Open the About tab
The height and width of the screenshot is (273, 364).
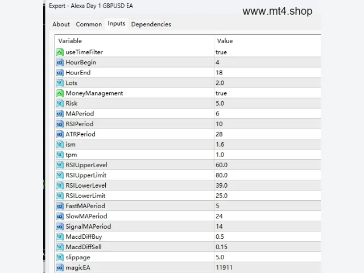pyautogui.click(x=61, y=24)
